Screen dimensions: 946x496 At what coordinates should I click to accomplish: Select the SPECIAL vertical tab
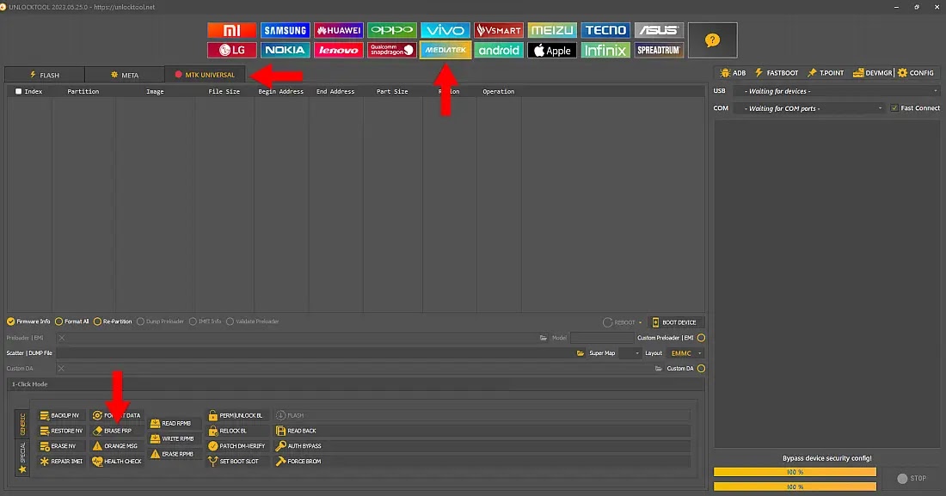22,457
